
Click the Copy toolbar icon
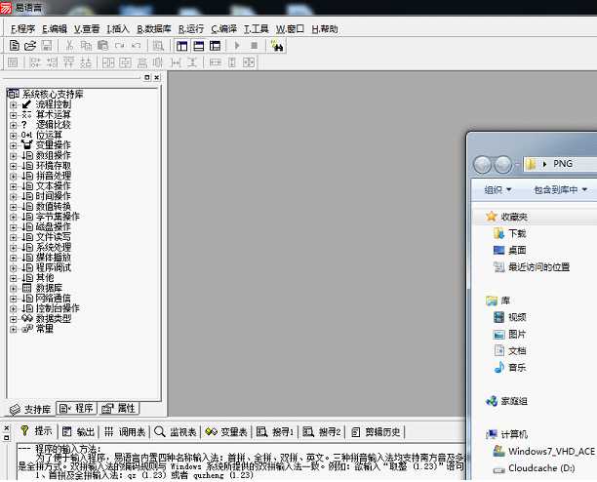[86, 46]
